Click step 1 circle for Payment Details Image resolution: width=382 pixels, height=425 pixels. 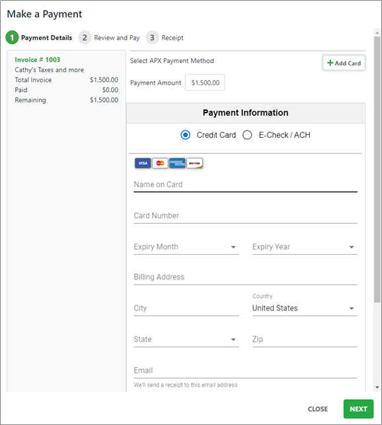click(x=12, y=38)
